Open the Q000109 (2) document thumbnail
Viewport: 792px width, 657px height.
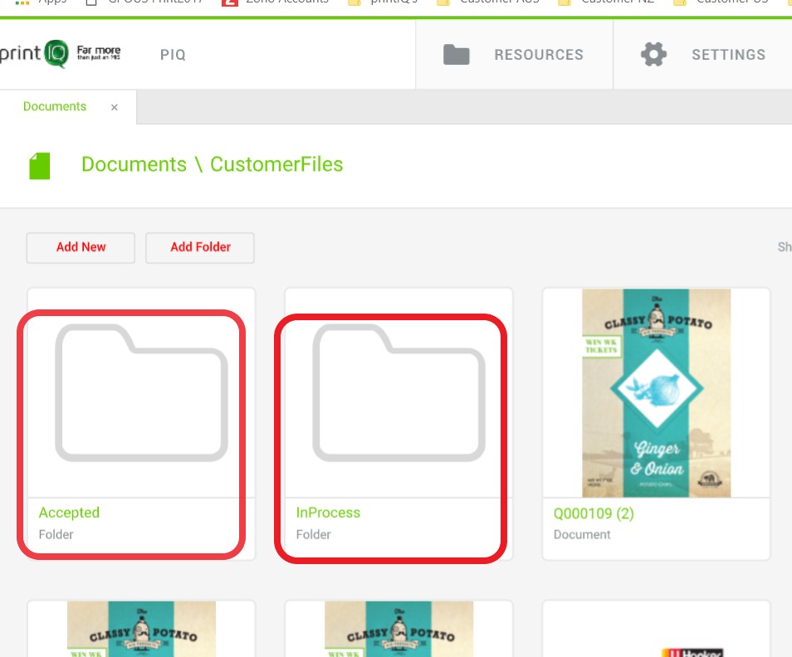[x=656, y=393]
